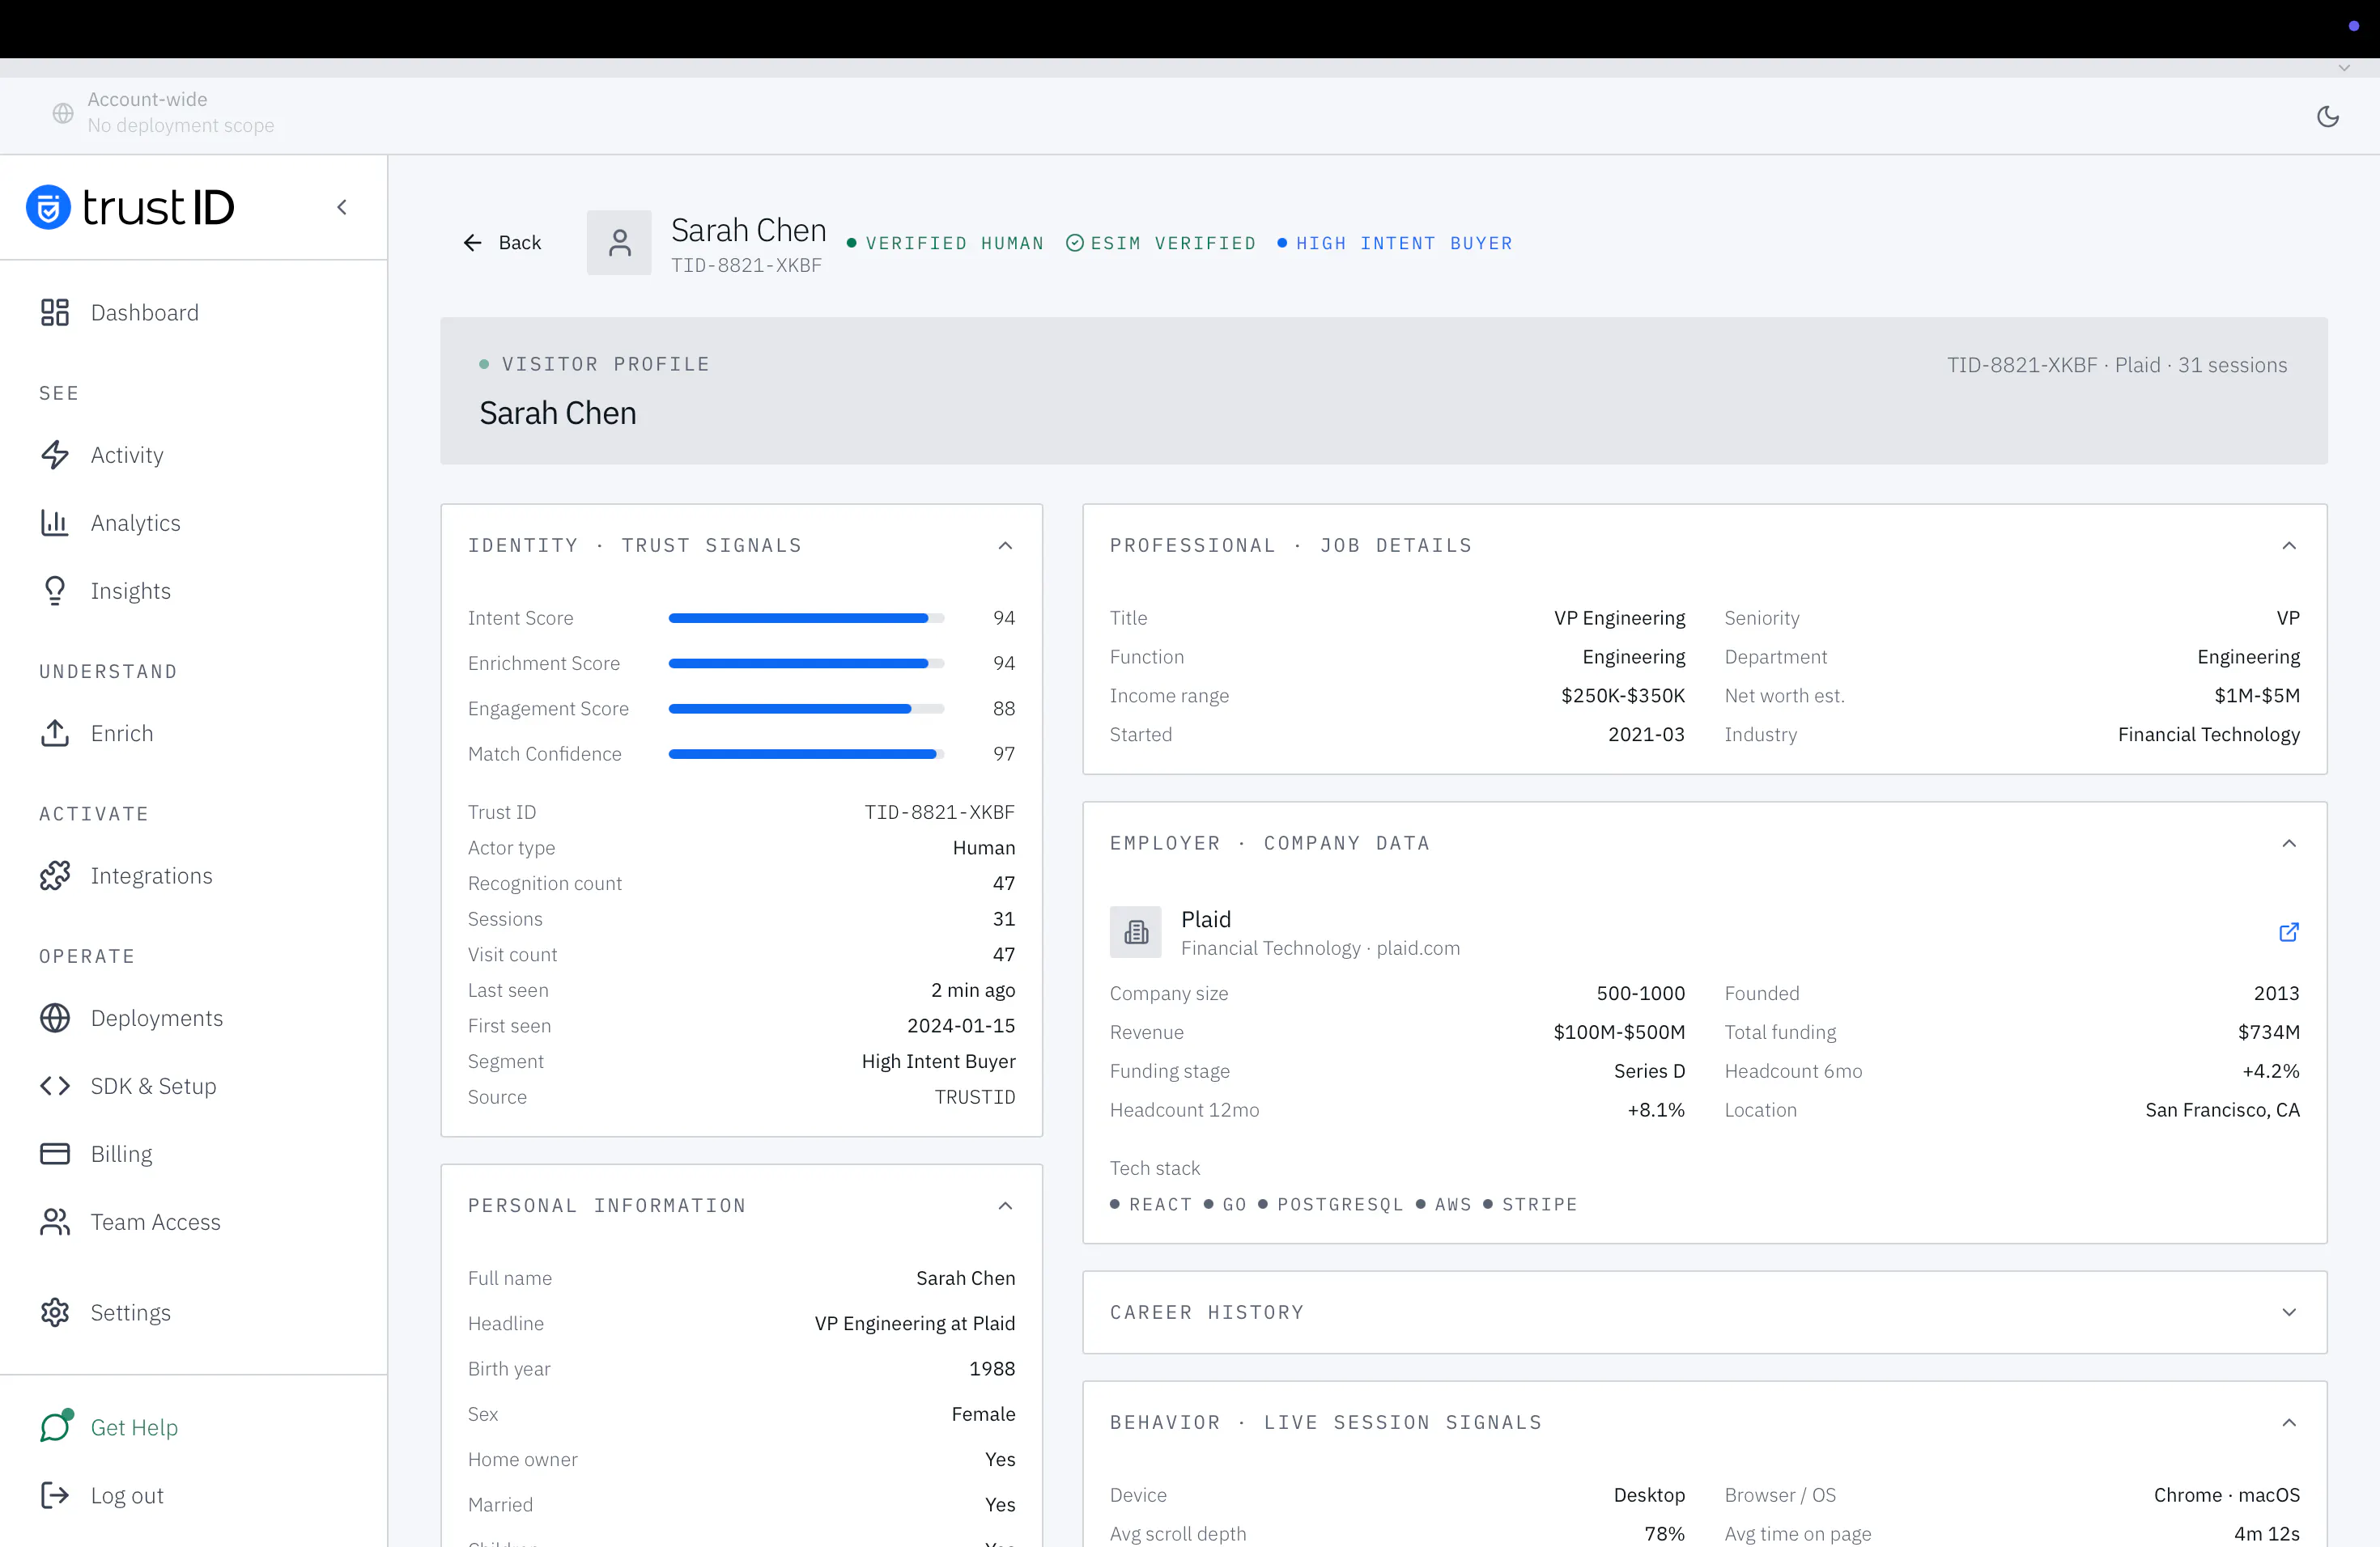Viewport: 2380px width, 1547px height.
Task: Collapse Identity Trust Signals section
Action: pyautogui.click(x=1005, y=545)
